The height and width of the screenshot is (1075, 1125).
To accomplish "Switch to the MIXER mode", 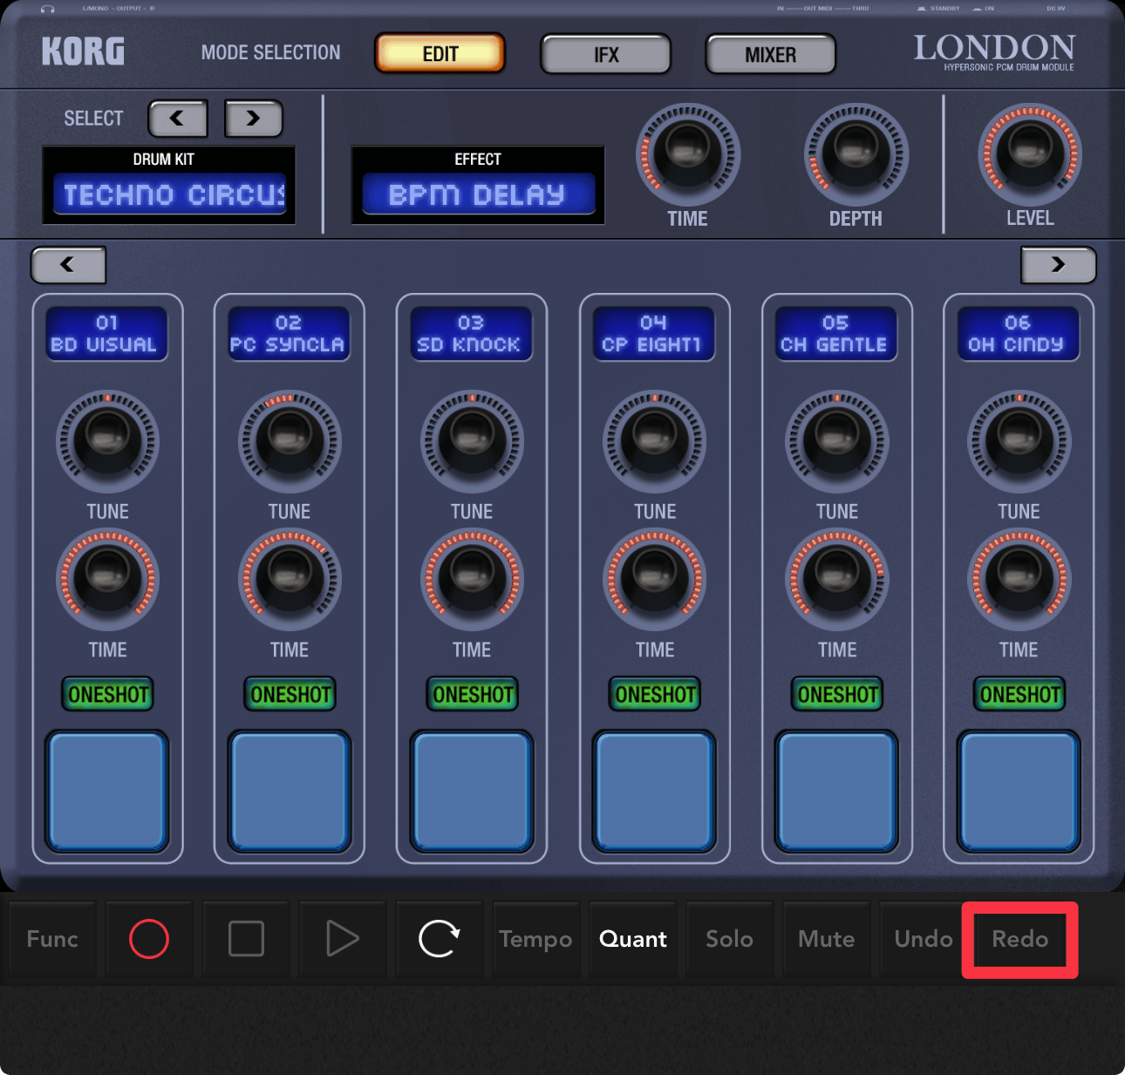I will click(x=770, y=55).
